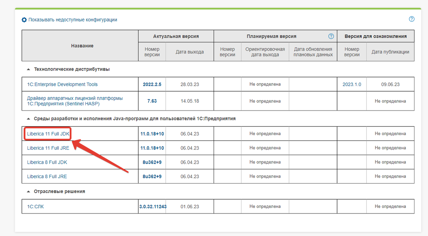Click version 11.0.18+10 for Liberica 11 JDK
Viewport: 428px width, 236px height.
tap(152, 134)
